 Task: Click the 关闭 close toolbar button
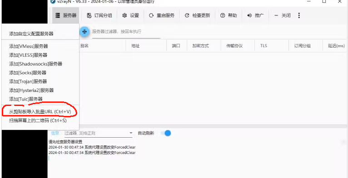click(282, 15)
